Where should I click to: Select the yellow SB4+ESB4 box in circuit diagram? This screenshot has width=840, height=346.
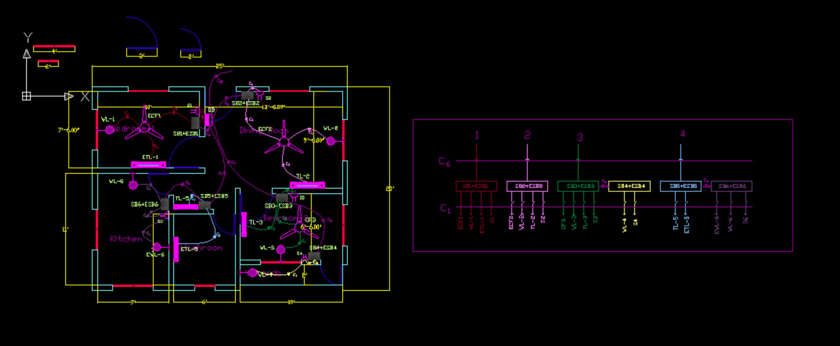click(x=629, y=186)
